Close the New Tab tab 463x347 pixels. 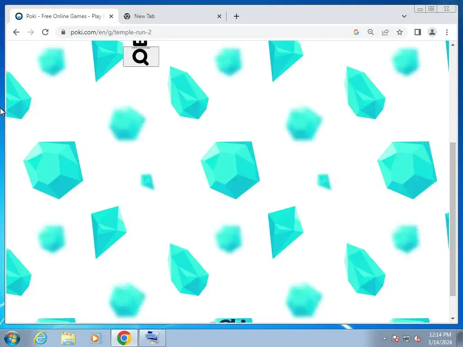tap(219, 16)
